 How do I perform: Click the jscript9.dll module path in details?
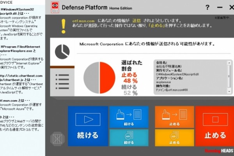tap(177, 74)
